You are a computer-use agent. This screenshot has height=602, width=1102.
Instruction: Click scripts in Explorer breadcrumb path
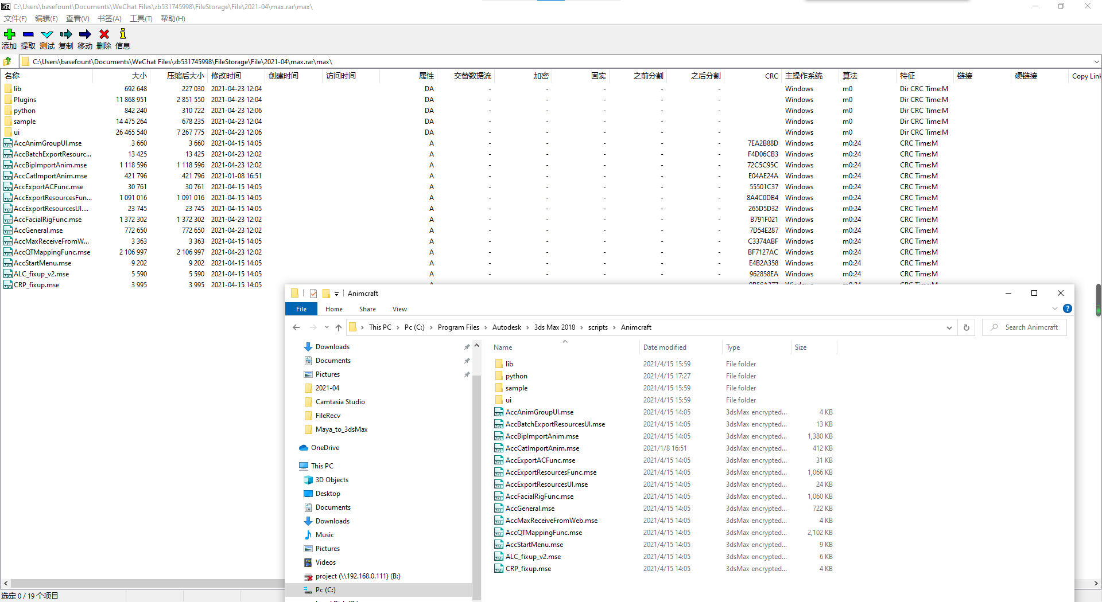(597, 327)
